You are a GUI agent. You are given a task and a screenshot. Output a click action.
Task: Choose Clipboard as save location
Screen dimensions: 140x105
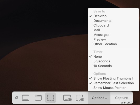tap(113, 25)
